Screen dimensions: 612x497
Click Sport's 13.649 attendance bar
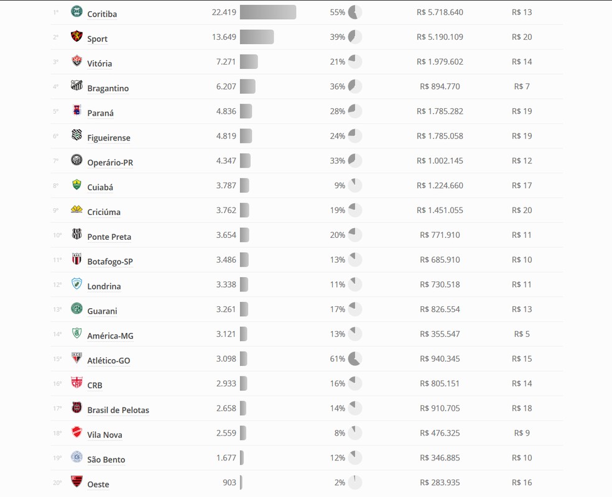click(x=256, y=37)
